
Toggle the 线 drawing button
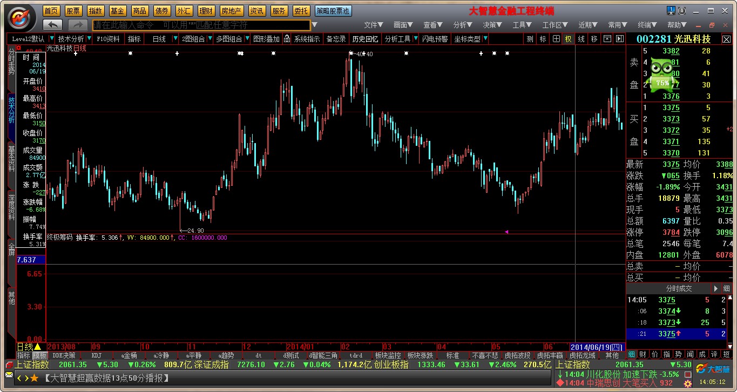(581, 39)
